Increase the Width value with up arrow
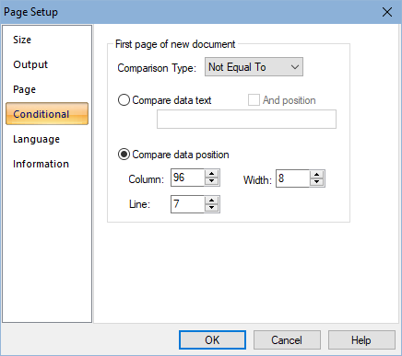This screenshot has width=402, height=356. click(317, 175)
